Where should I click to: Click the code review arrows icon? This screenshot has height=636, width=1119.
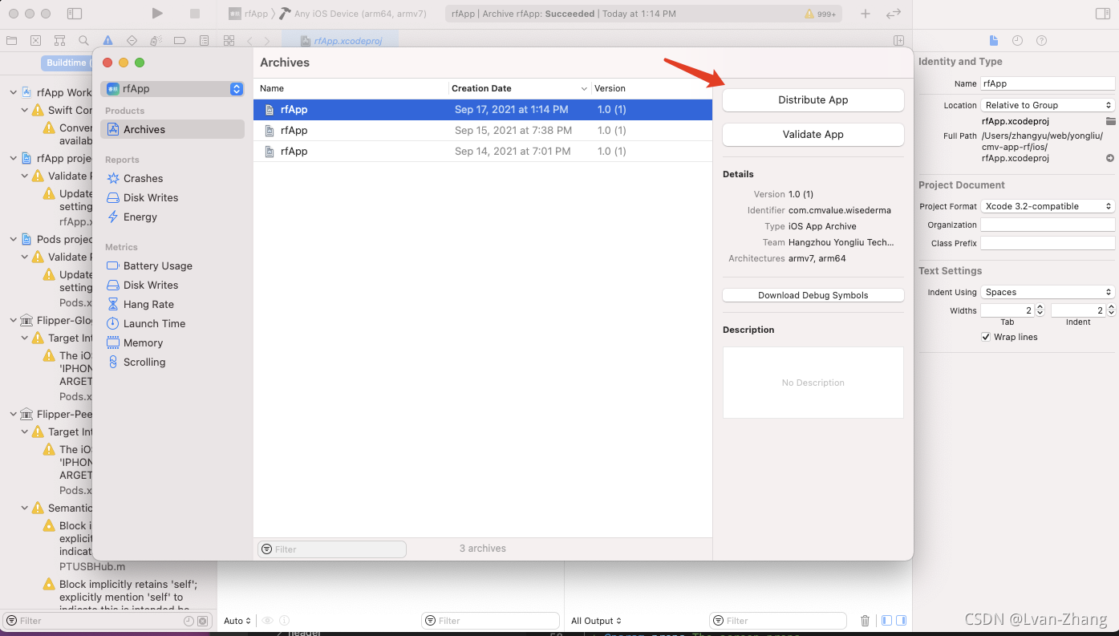click(x=893, y=14)
